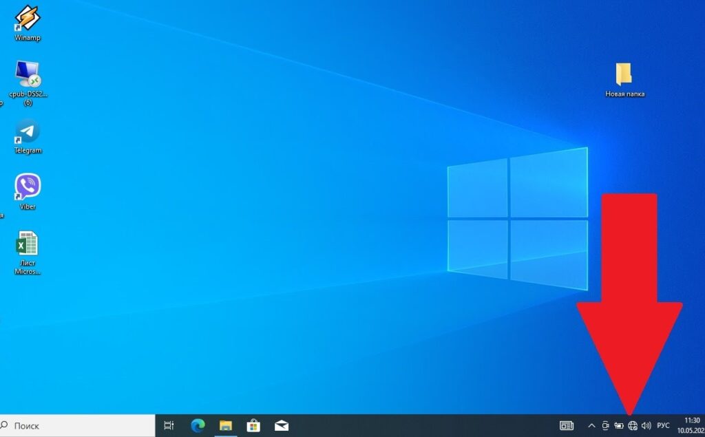Click the Meet Now camera tray icon

pos(605,425)
